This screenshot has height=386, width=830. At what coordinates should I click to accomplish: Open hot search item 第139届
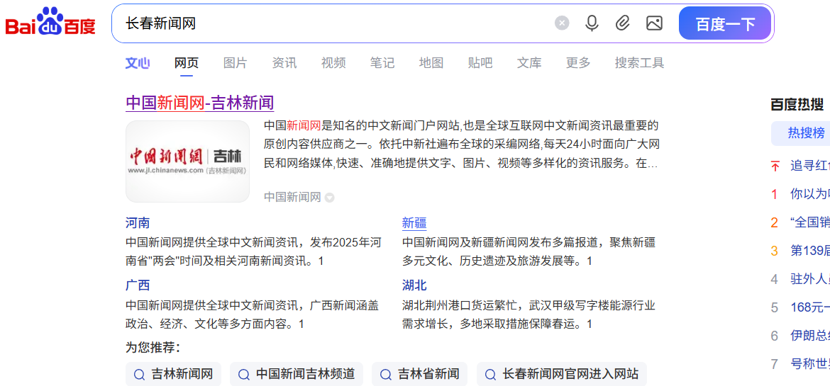point(810,250)
